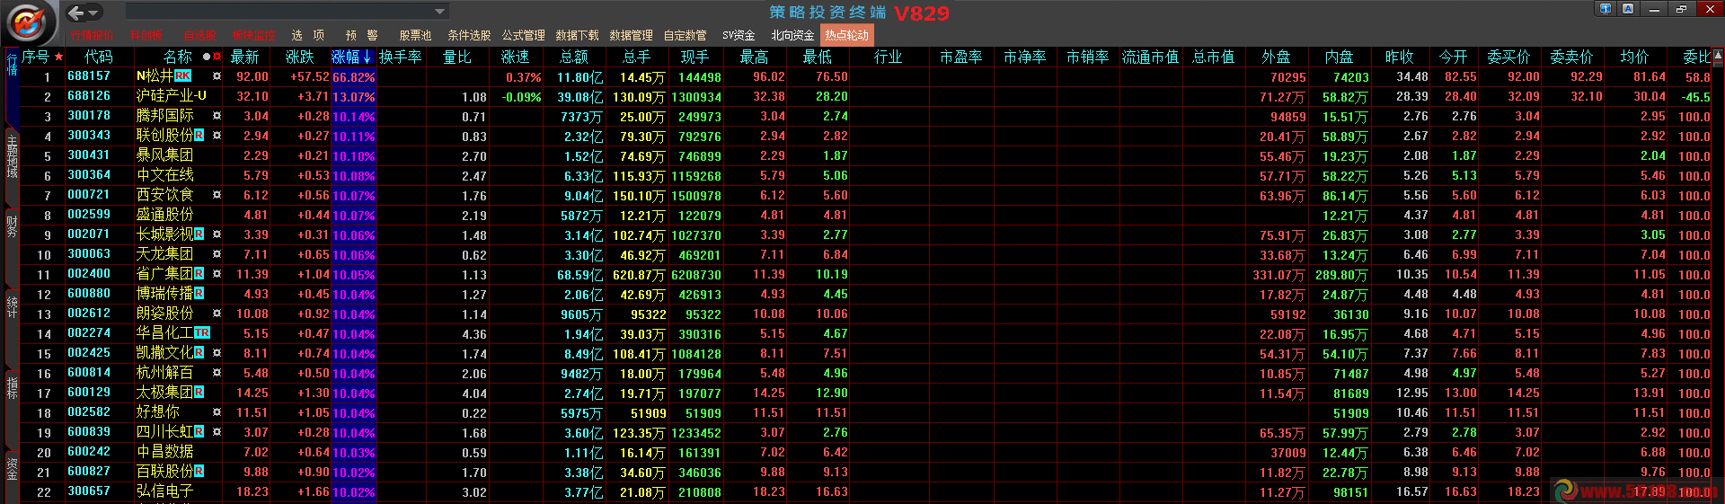Viewport: 1725px width, 504px height.
Task: Click the marker icon on 好想你 row
Action: (x=217, y=412)
